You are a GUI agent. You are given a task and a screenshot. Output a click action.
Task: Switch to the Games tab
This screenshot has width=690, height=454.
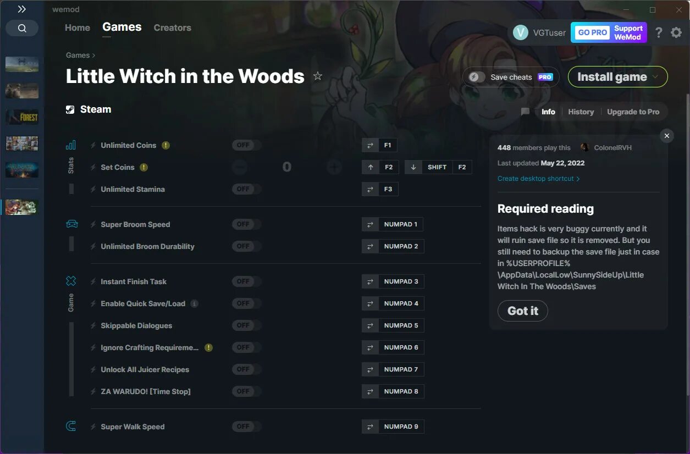pos(122,27)
